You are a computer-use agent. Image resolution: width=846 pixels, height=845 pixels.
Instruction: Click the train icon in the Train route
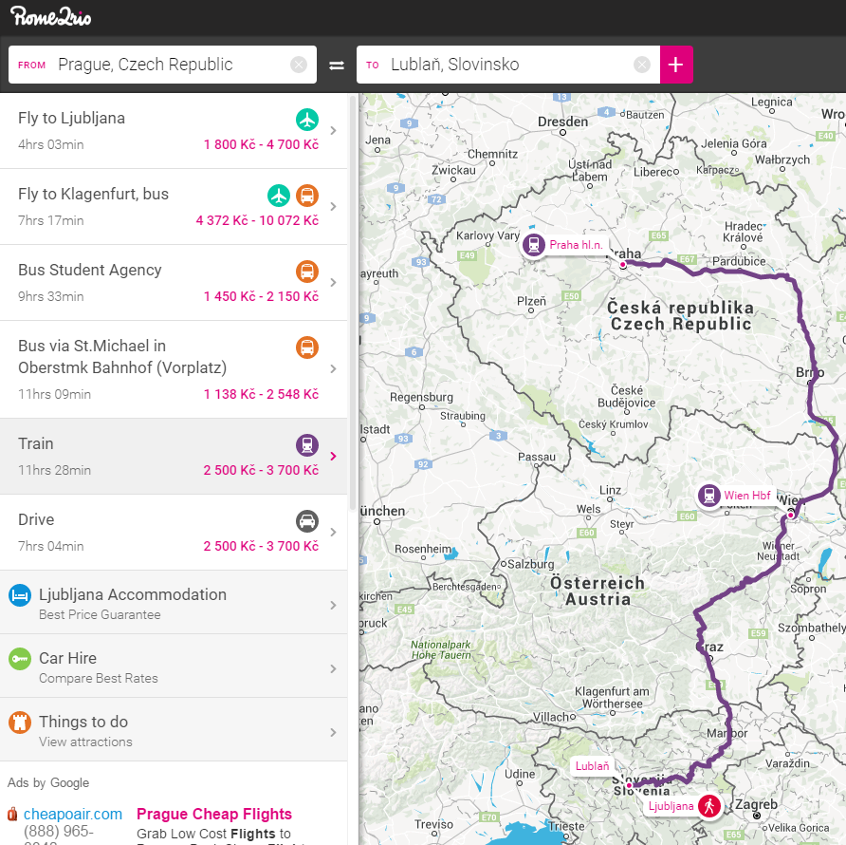tap(306, 445)
